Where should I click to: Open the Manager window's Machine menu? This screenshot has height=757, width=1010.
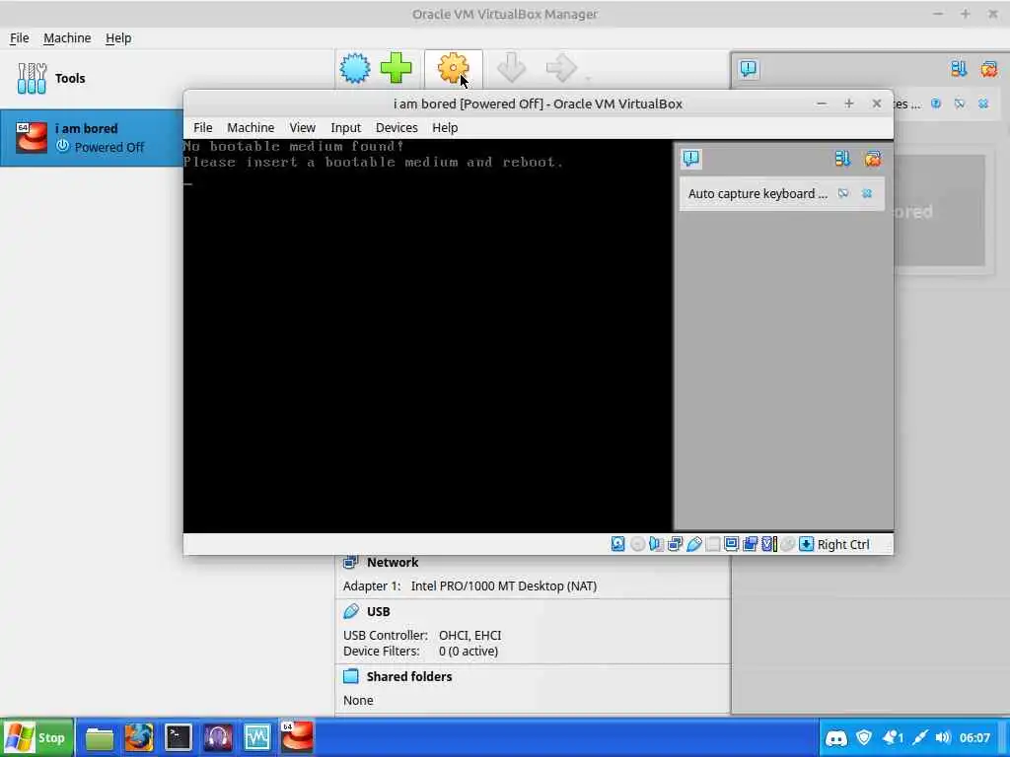tap(67, 38)
